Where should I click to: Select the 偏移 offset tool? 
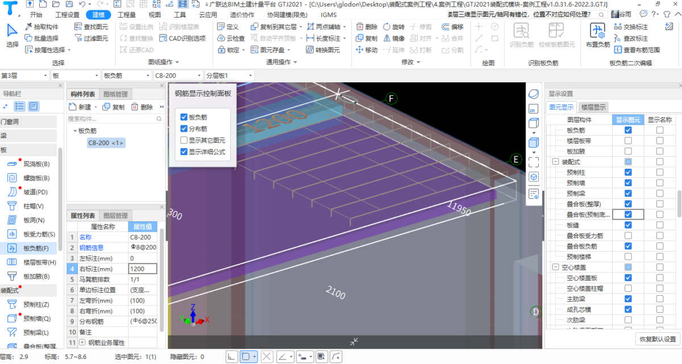coord(452,27)
